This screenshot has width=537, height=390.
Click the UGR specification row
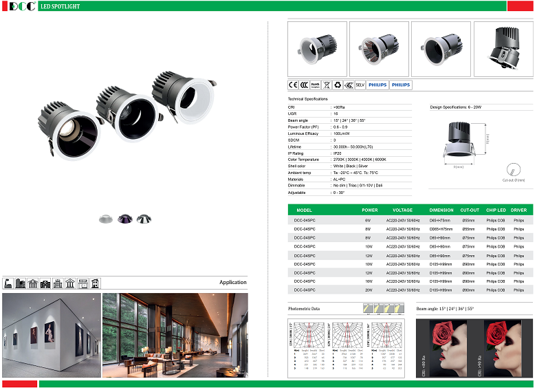tap(350, 113)
